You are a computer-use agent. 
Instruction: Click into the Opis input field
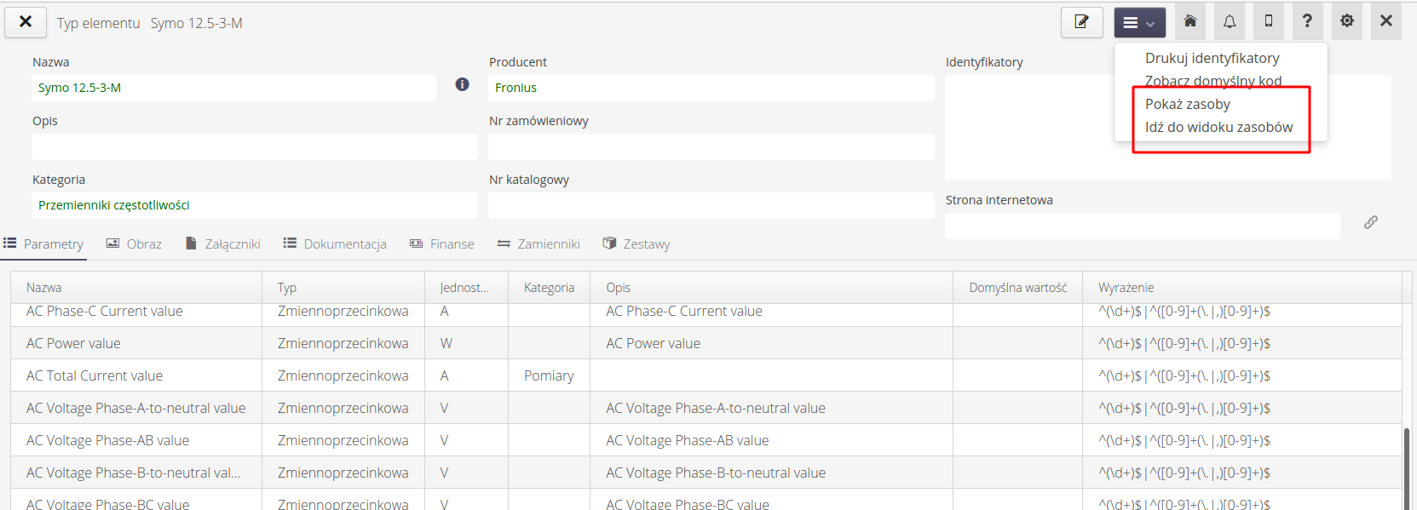(254, 146)
